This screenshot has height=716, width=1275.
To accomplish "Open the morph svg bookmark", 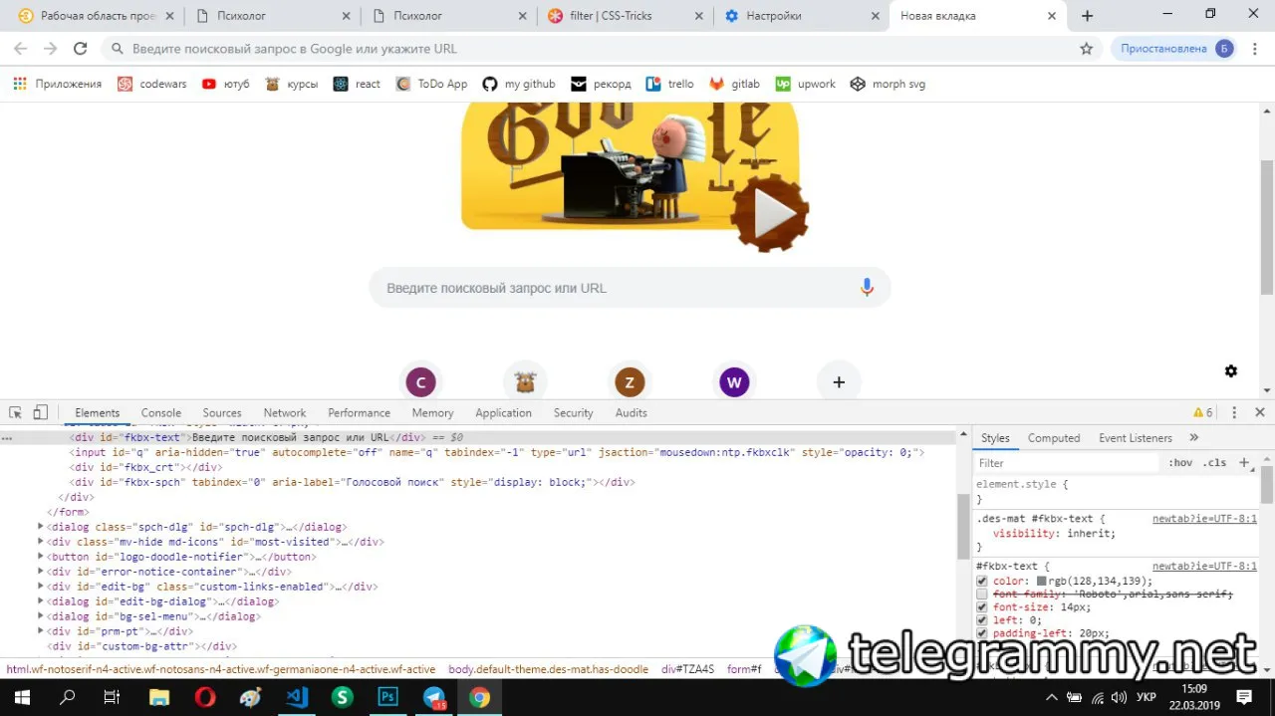I will [x=888, y=85].
